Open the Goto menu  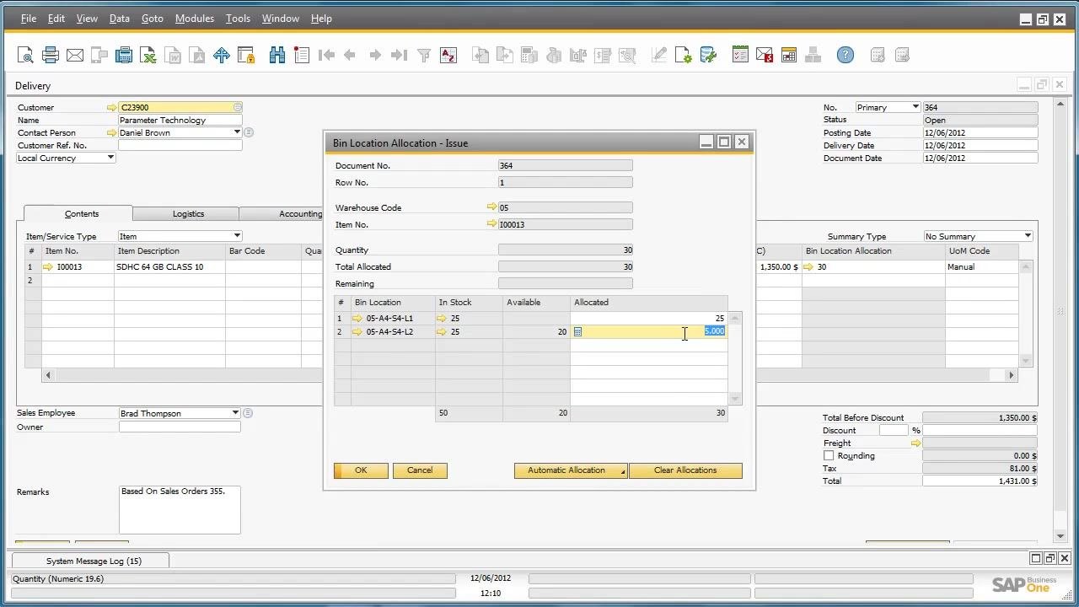pos(153,19)
